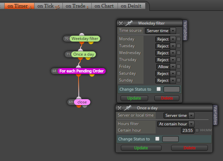This screenshot has height=161, width=223.
Task: Close the Weekday filter panel
Action: [x=121, y=23]
